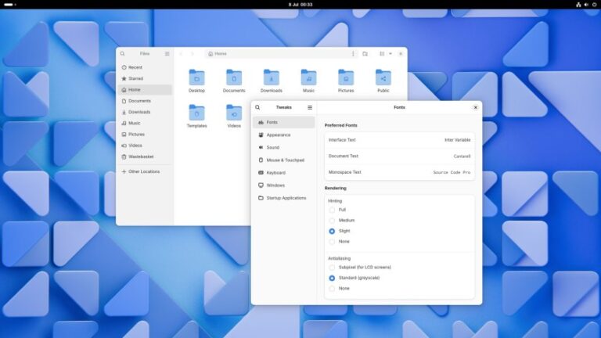Open the Files path bar options menu
The height and width of the screenshot is (338, 601).
point(353,54)
